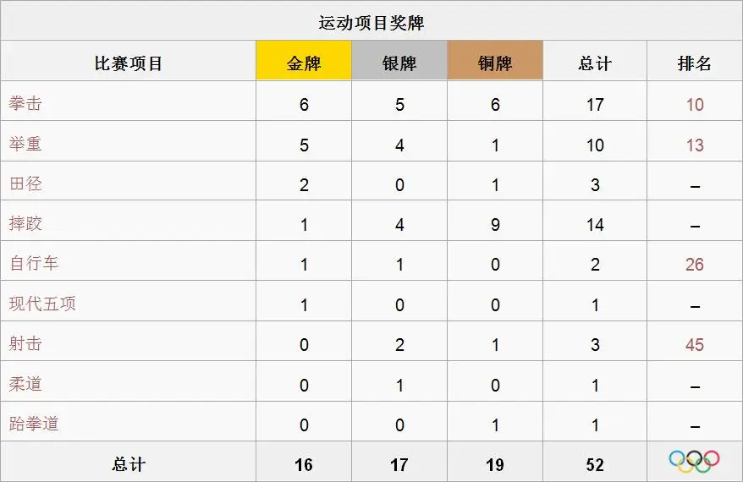The image size is (743, 482).
Task: Click the 排名 column header
Action: 695,63
